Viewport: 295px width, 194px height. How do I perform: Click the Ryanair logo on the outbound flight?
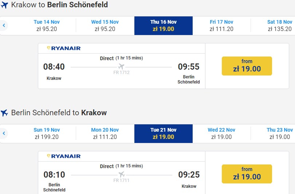64,48
